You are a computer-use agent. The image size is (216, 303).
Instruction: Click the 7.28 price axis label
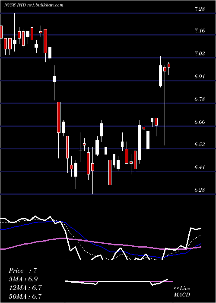tap(200, 9)
